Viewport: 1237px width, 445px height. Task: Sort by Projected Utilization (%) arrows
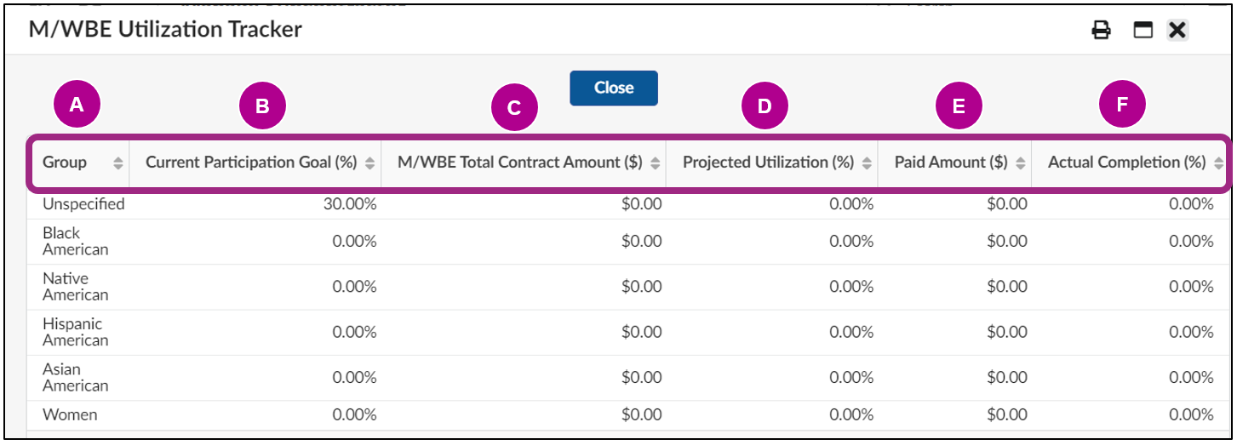[867, 163]
